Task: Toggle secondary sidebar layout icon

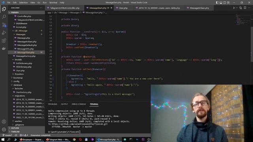Action: [x=225, y=2]
